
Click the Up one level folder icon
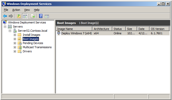(x=19, y=16)
